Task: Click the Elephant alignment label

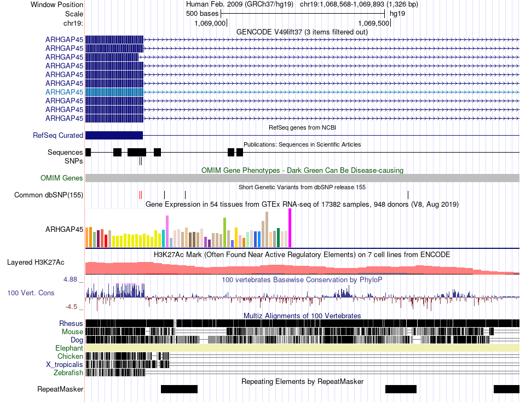Action: click(70, 348)
